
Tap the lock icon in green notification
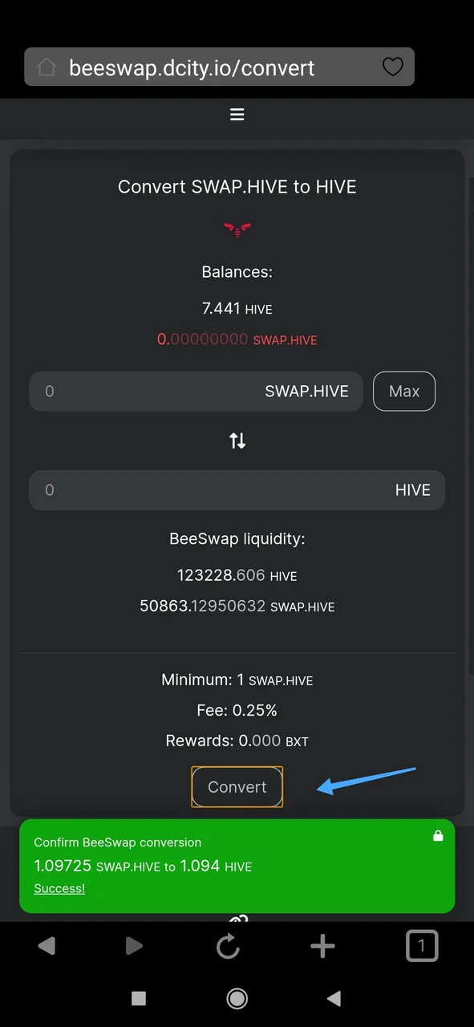(x=438, y=835)
